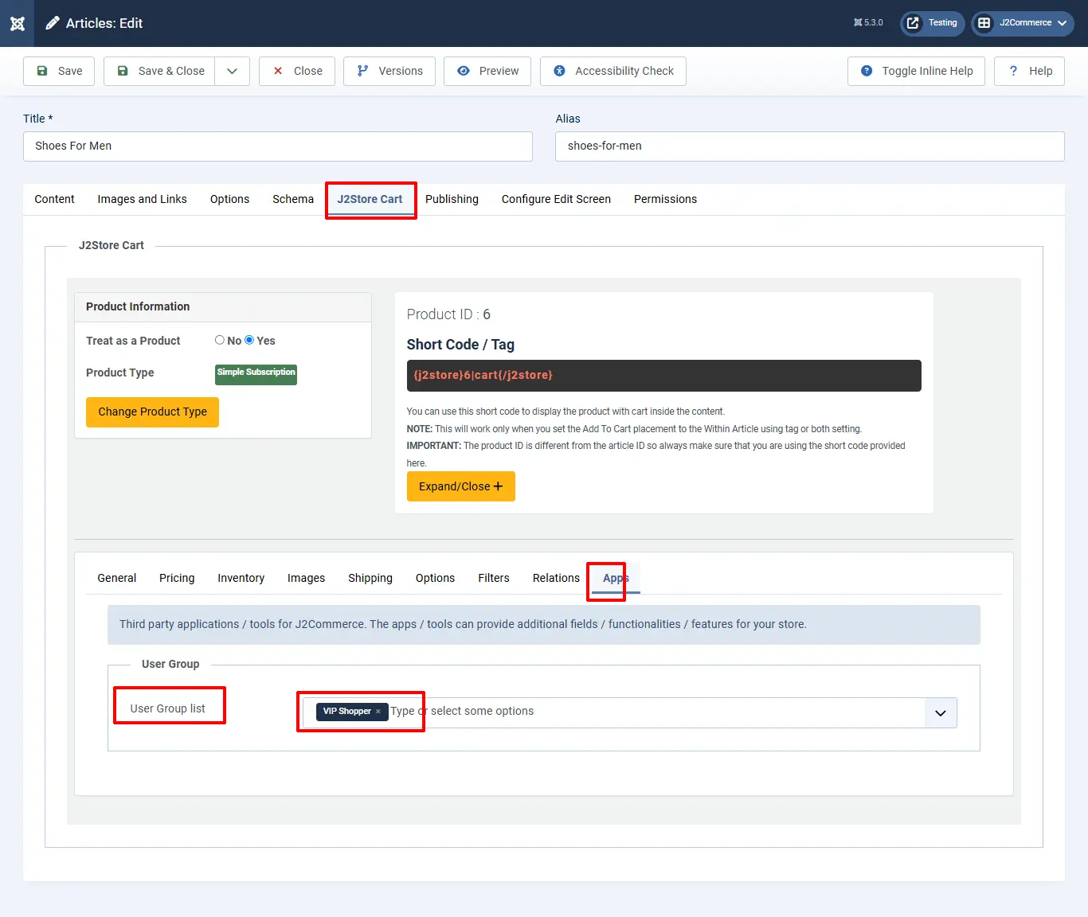The image size is (1088, 917).
Task: Toggle Inline Help
Action: (916, 71)
